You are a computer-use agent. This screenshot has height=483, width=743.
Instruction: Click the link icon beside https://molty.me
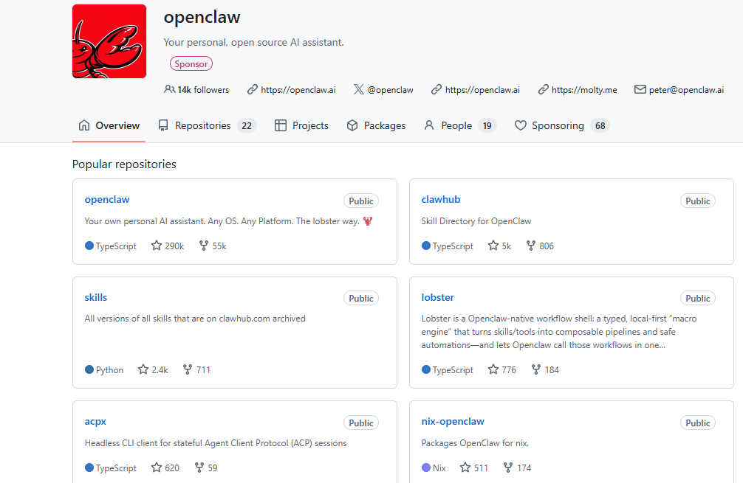coord(544,89)
